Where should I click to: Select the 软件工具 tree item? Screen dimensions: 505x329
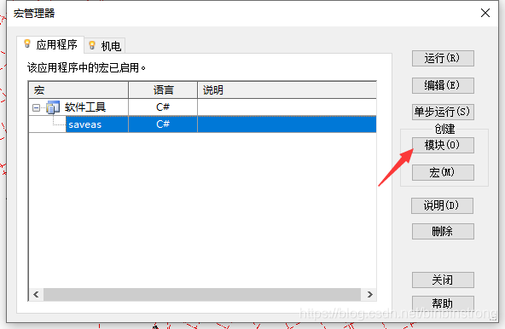click(x=85, y=107)
